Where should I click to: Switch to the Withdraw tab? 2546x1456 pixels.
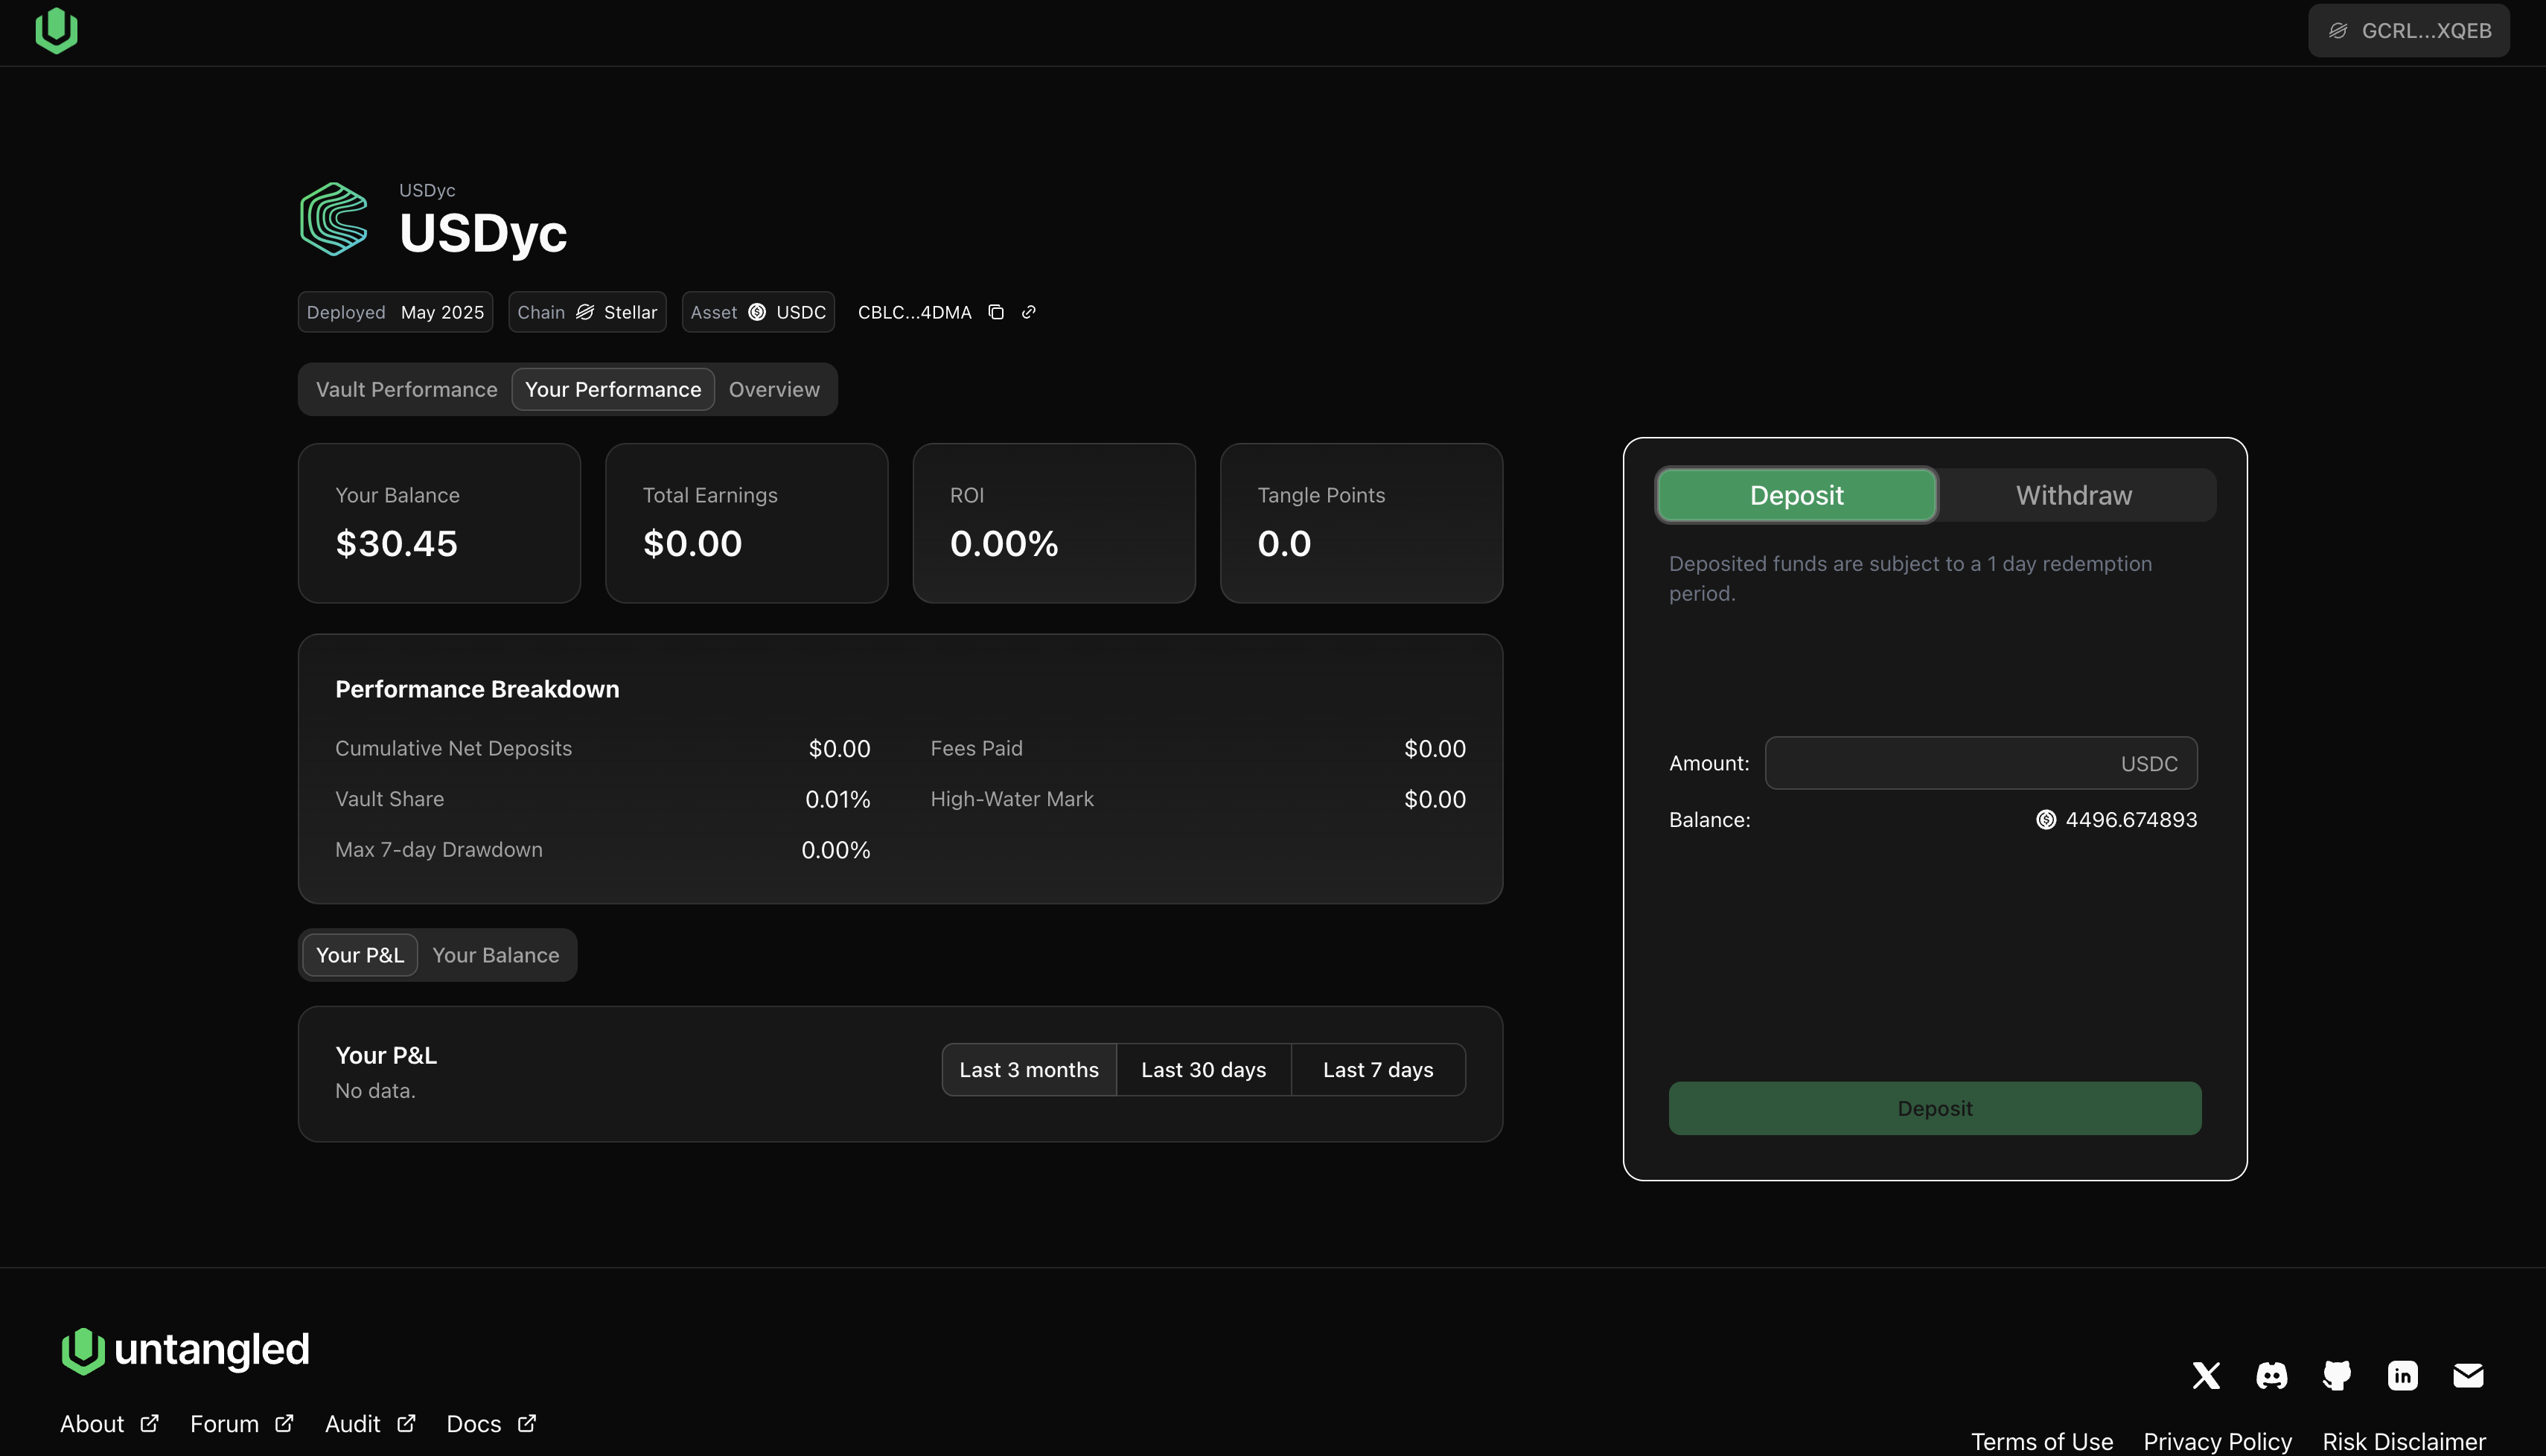(x=2074, y=495)
